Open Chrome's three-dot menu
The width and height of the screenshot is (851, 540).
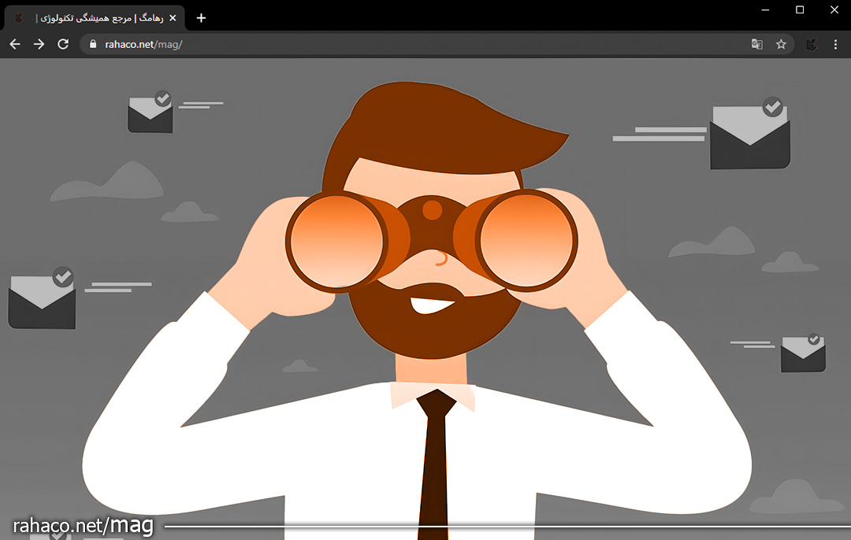(836, 44)
